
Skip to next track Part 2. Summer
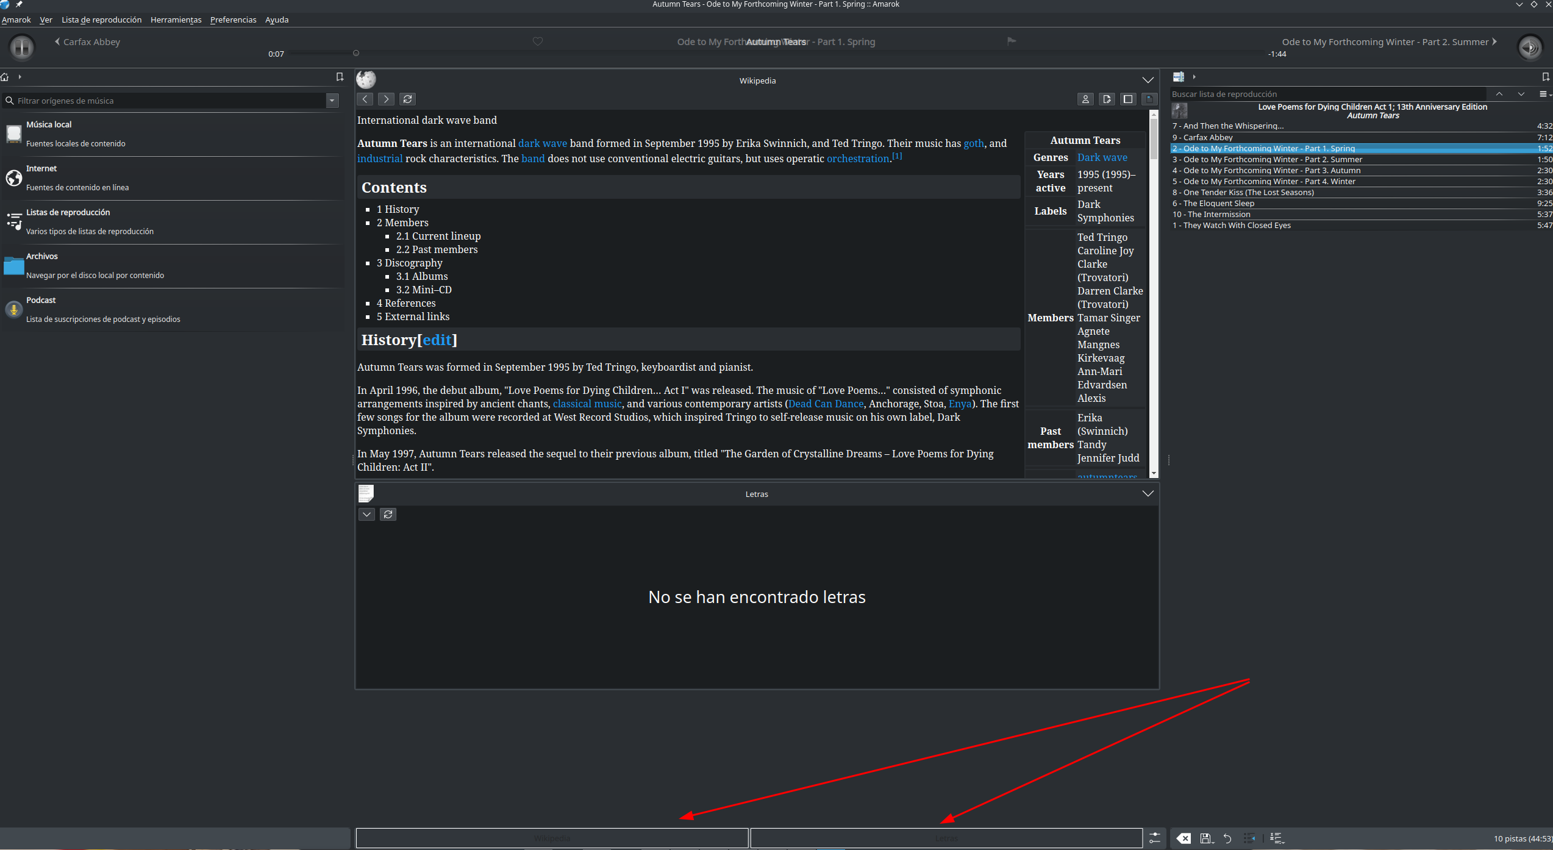[1389, 41]
